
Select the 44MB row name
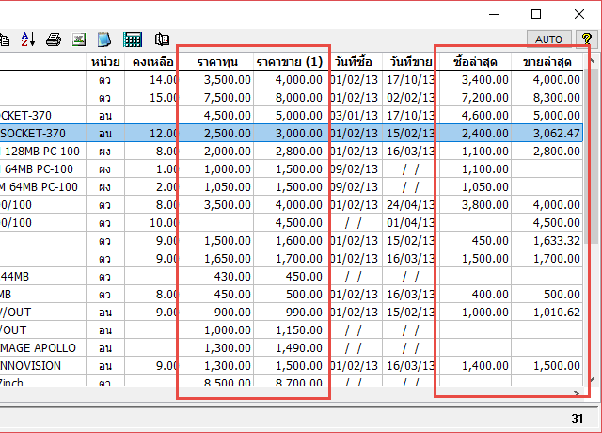15,277
